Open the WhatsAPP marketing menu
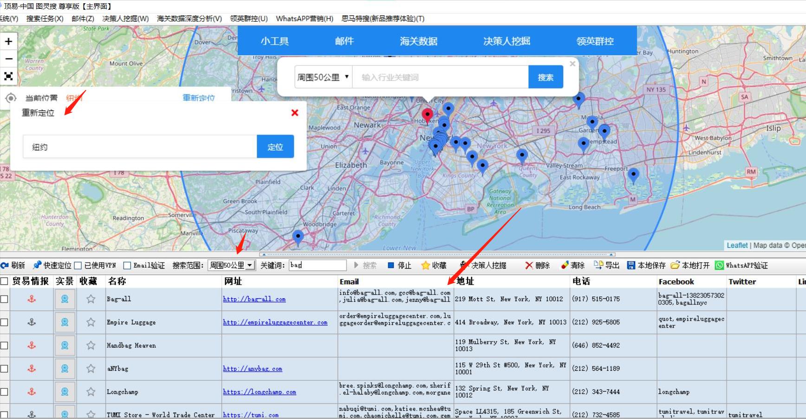The image size is (806, 419). pyautogui.click(x=305, y=19)
